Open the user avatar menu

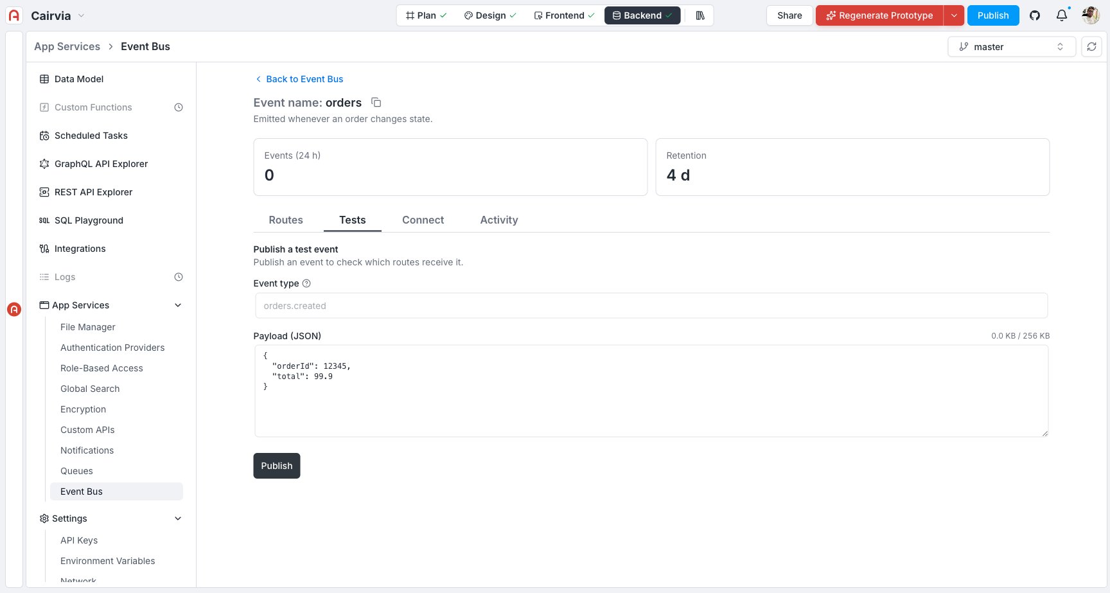1091,15
